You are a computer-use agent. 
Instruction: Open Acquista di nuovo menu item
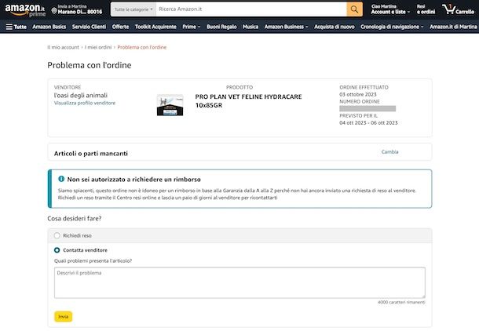click(x=335, y=27)
